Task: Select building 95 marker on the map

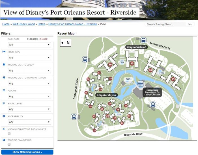Action: click(x=173, y=79)
